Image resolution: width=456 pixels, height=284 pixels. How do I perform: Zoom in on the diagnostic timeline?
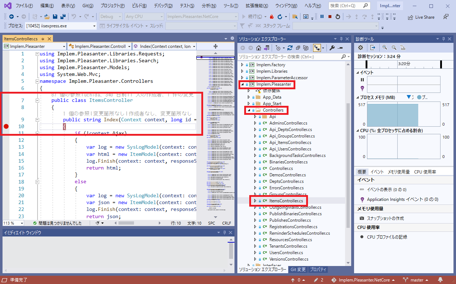(385, 48)
